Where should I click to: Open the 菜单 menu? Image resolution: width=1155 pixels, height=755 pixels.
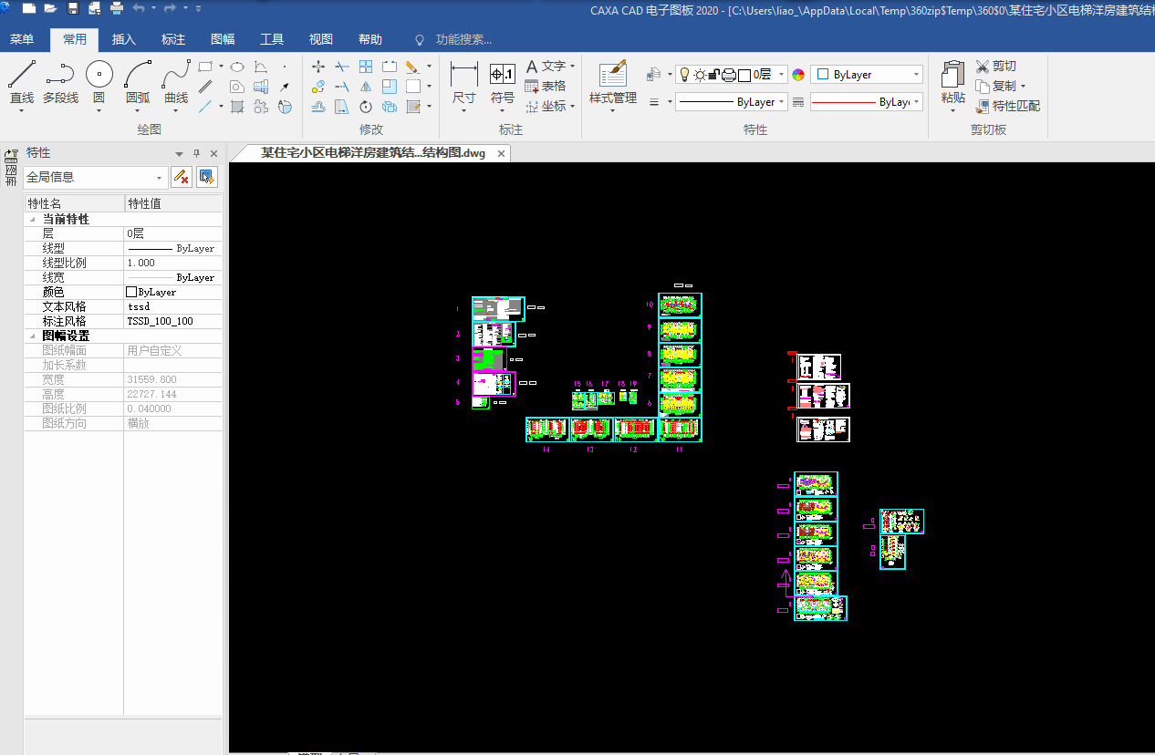click(x=22, y=39)
